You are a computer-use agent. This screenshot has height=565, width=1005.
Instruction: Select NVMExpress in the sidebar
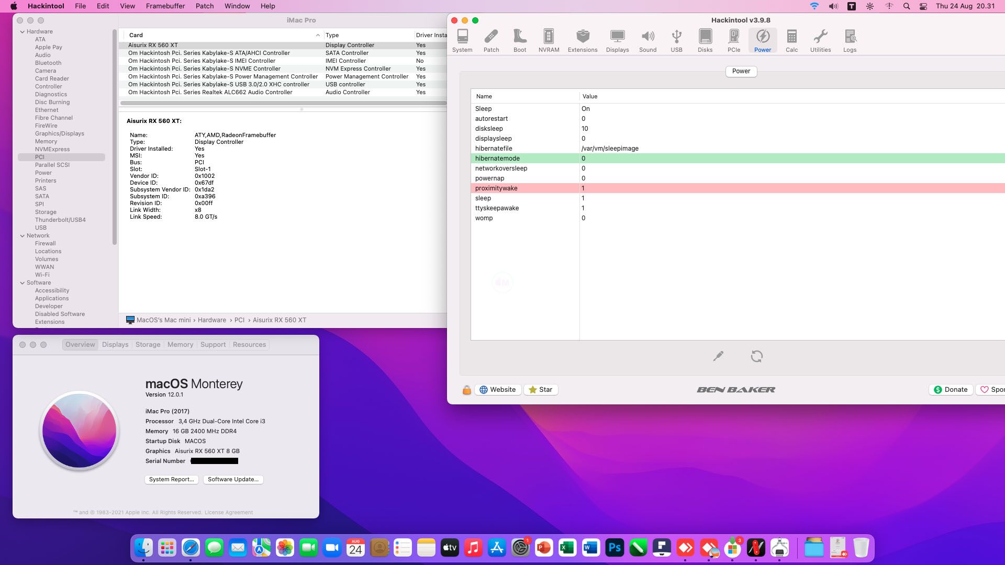tap(52, 149)
